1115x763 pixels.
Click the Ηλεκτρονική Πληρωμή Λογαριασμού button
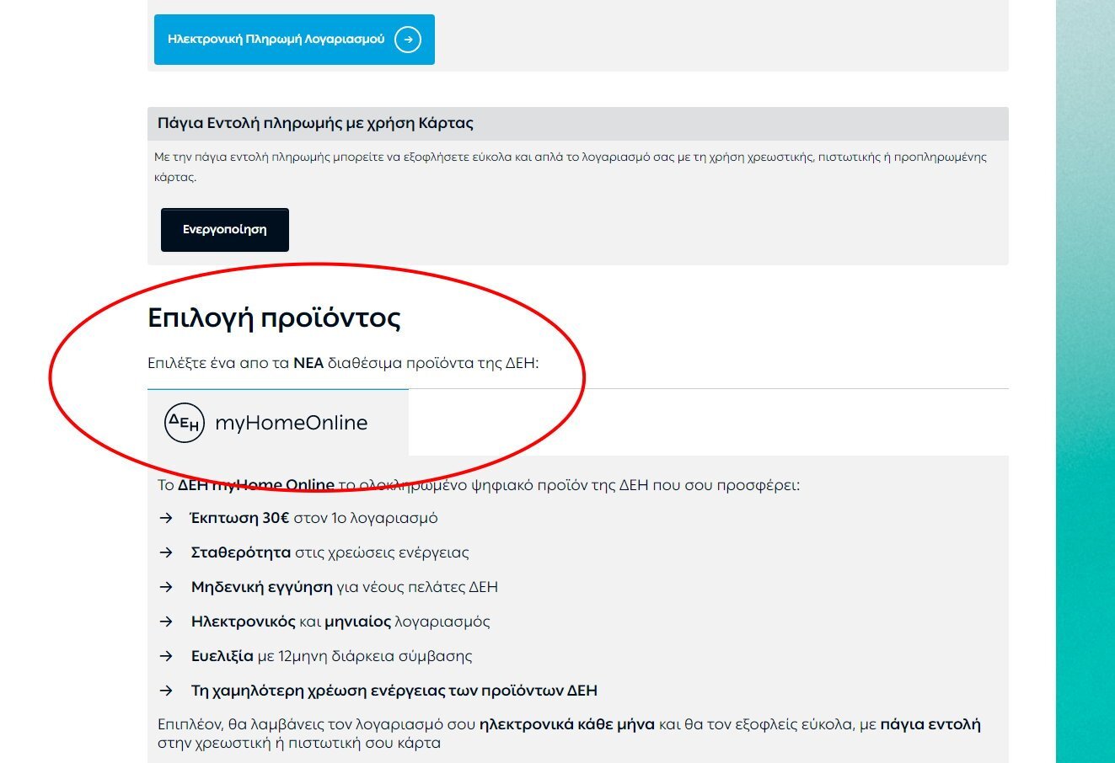click(x=294, y=40)
